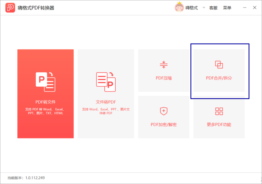Open the 文件转PDF conversion tile
The image size is (262, 184).
[x=106, y=94]
